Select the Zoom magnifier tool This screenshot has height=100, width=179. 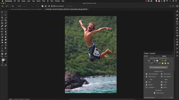point(2,56)
